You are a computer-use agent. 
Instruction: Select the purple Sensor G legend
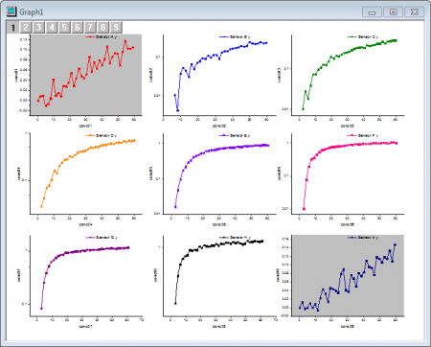102,238
